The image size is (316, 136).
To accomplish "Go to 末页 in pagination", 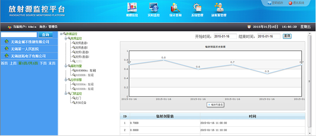I will point(52,63).
